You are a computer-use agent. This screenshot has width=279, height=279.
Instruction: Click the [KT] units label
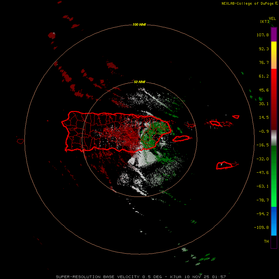tap(265, 21)
